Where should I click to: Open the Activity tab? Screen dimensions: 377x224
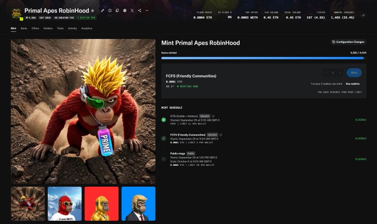tap(73, 28)
